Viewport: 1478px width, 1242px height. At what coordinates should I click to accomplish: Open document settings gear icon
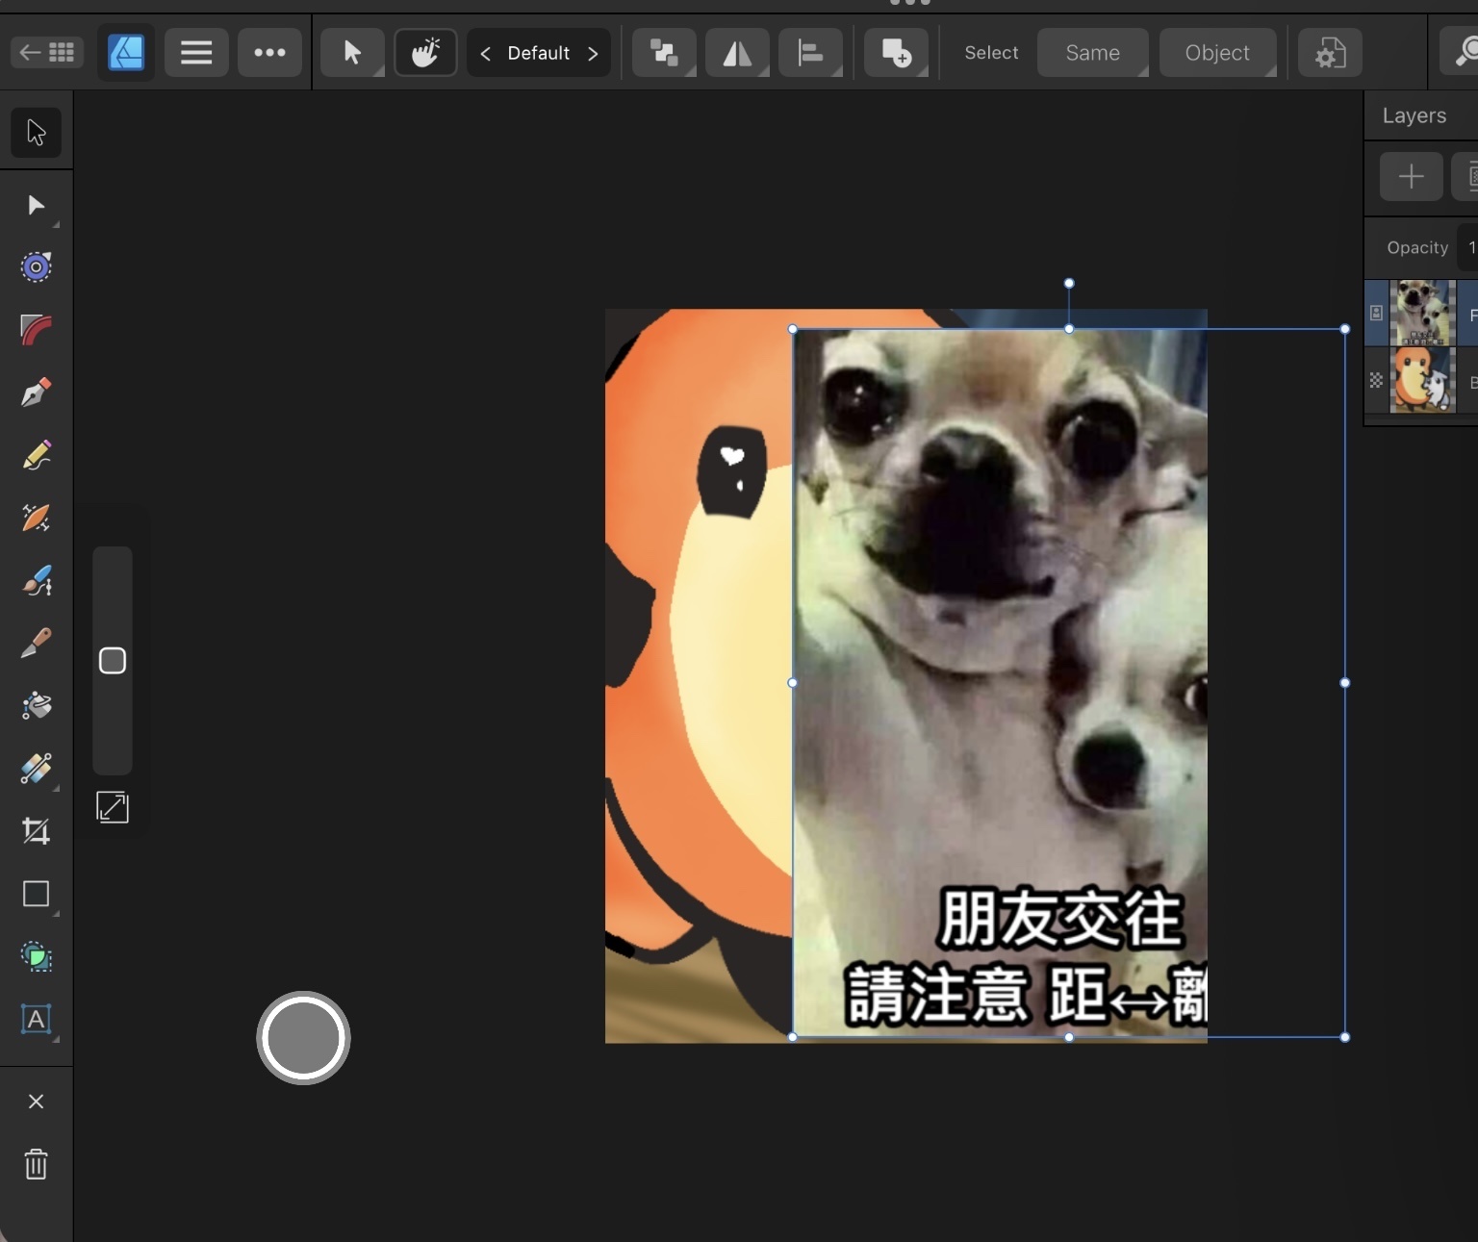1330,53
